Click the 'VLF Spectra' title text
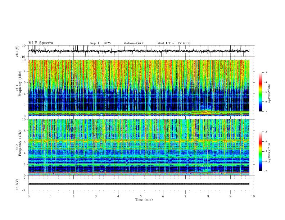285x220 pixels. click(x=41, y=43)
